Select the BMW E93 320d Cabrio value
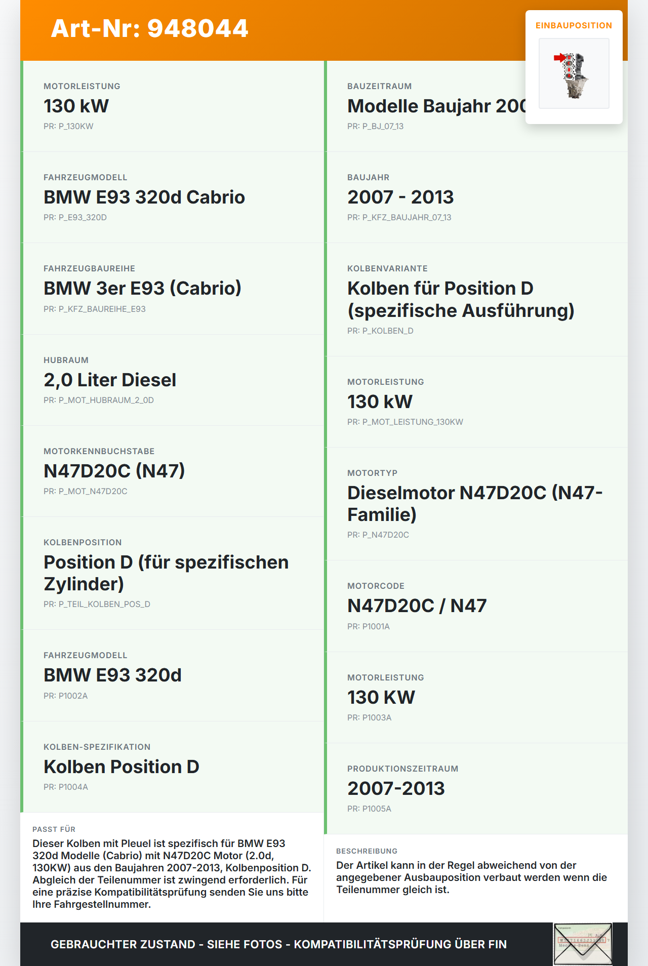Viewport: 648px width, 966px height. click(144, 197)
